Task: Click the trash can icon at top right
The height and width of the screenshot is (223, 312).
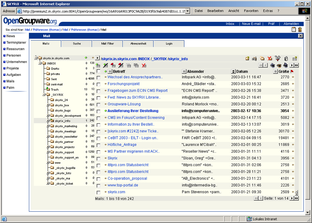Action: (x=300, y=30)
